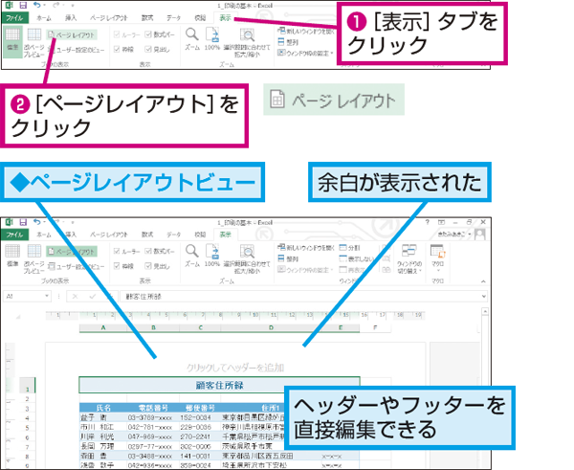Open the ファイル tab in the lower Excel window
Screen dimensions: 574x470
click(x=13, y=234)
